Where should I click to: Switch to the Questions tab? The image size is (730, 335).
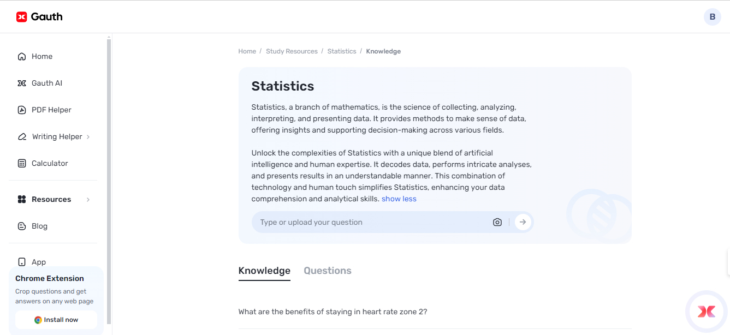328,271
